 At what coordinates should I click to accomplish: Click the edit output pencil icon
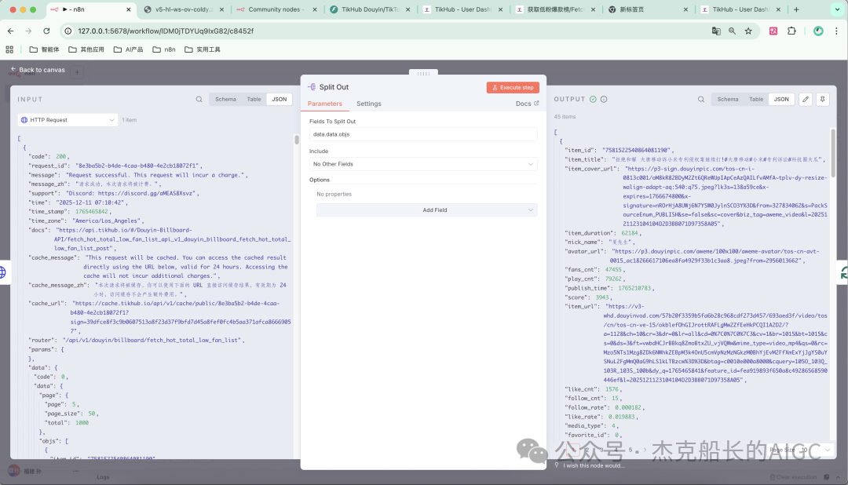[806, 100]
